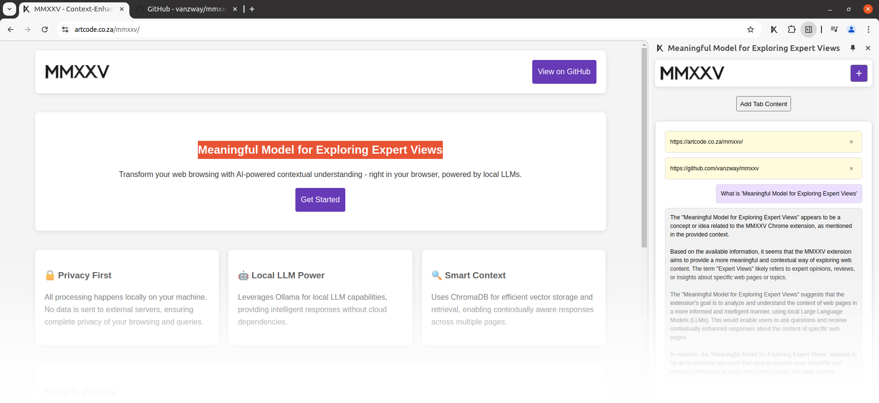Image resolution: width=879 pixels, height=403 pixels.
Task: Click the Meaningful Model hero heading
Action: pyautogui.click(x=320, y=150)
